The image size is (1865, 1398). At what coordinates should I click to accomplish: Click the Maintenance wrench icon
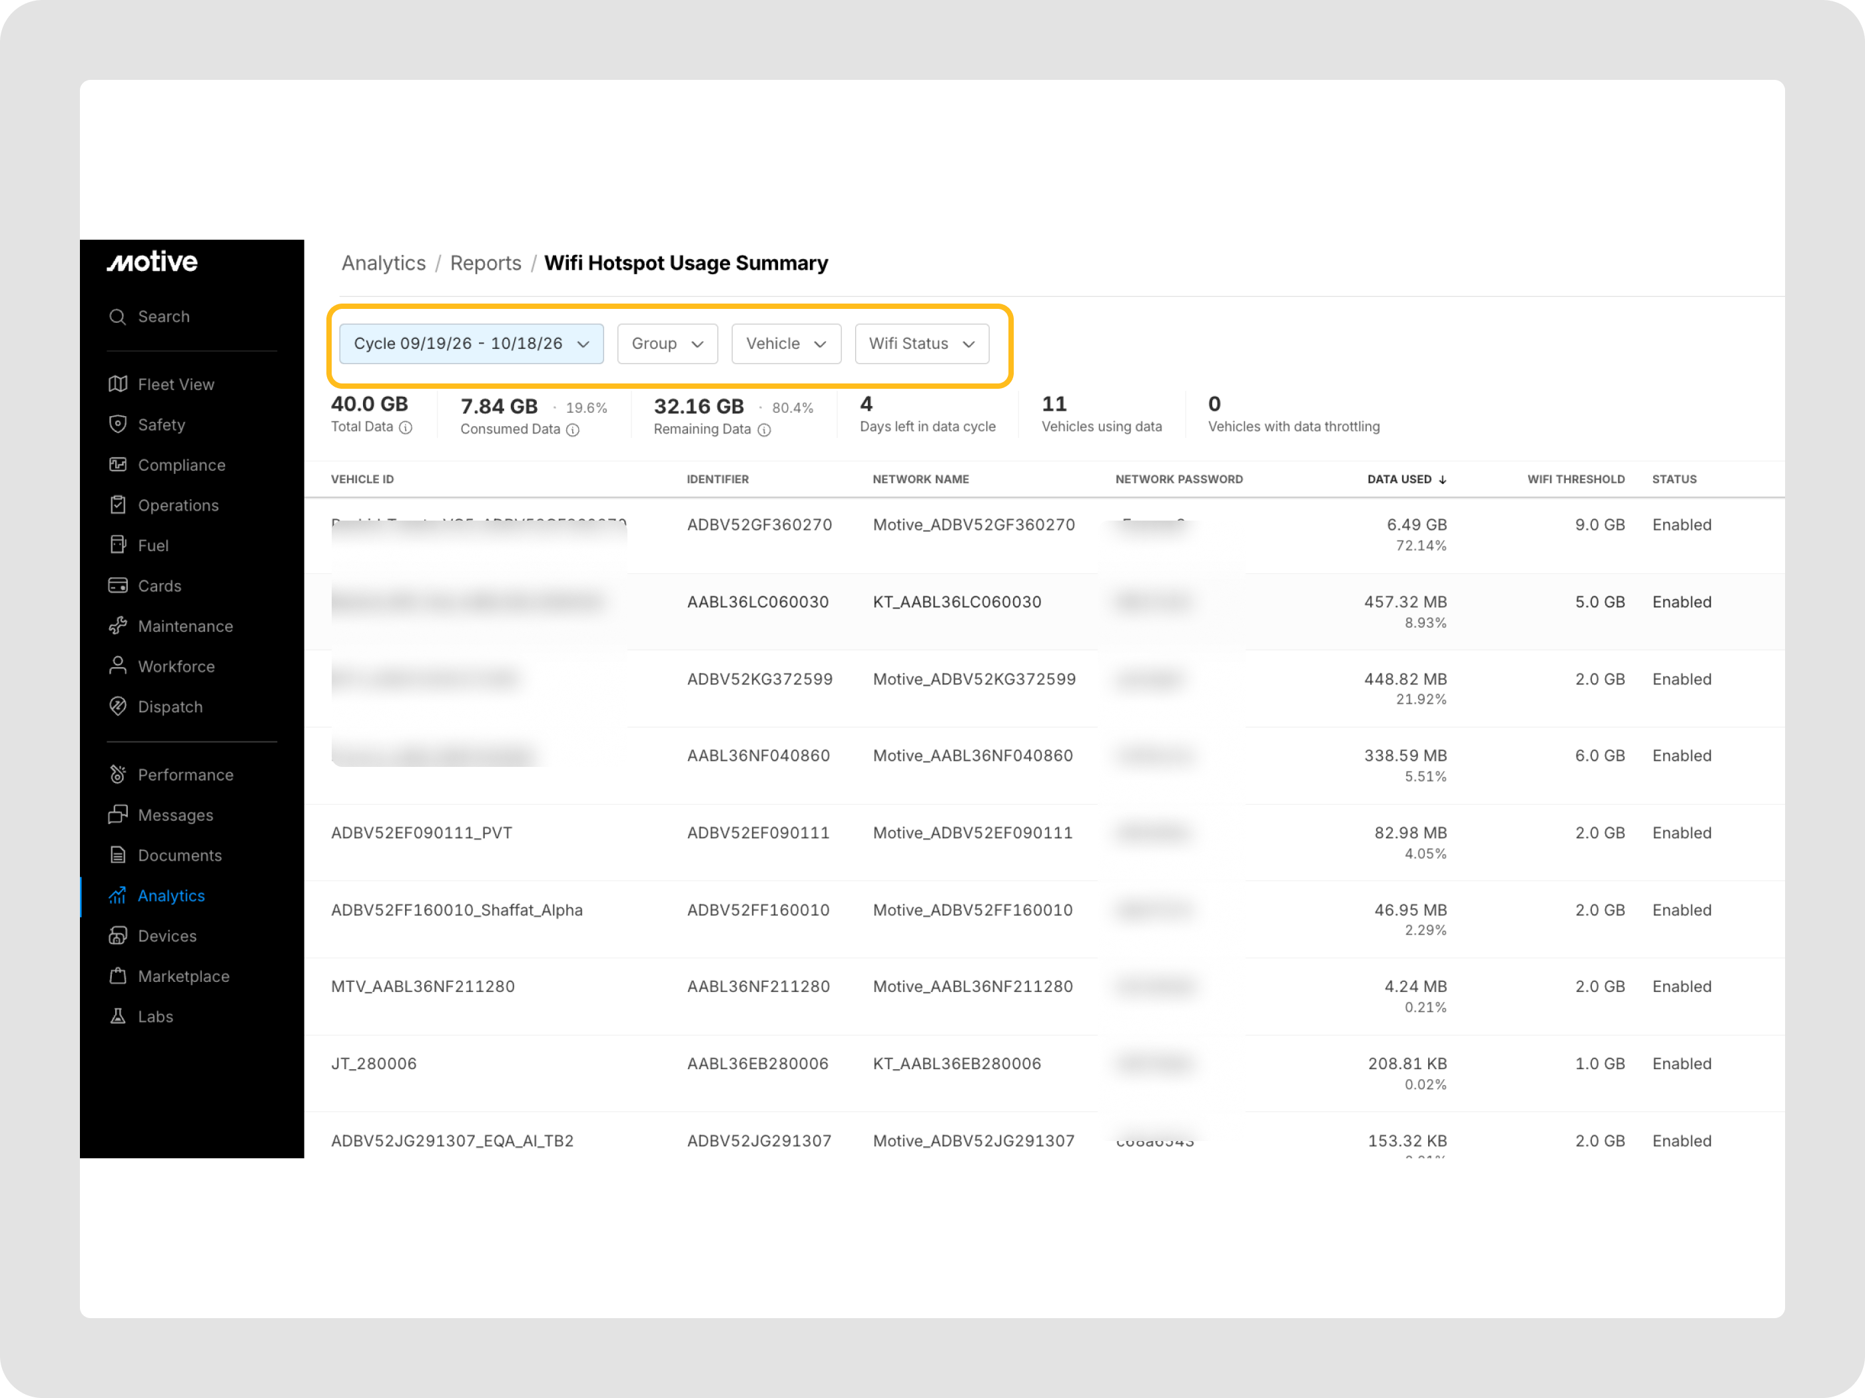118,625
